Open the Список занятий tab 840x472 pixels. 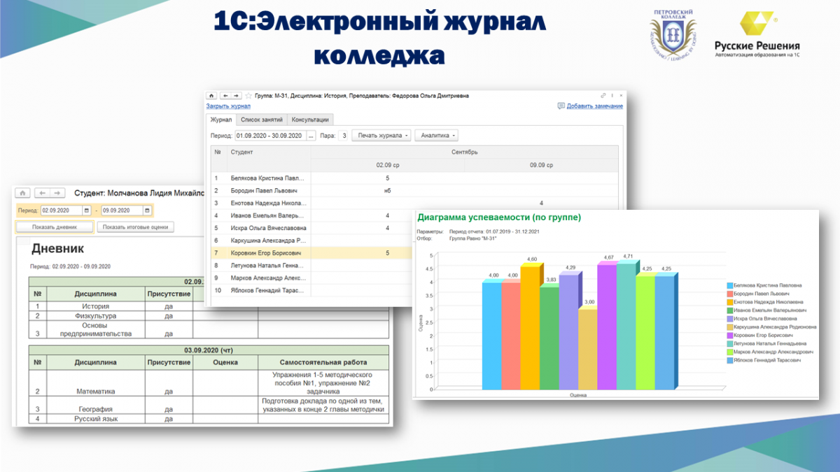click(x=261, y=120)
